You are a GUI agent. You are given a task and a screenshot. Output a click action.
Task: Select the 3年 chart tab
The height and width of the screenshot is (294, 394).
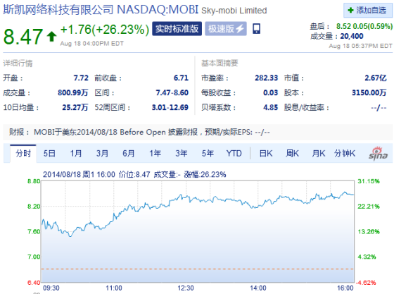point(182,153)
